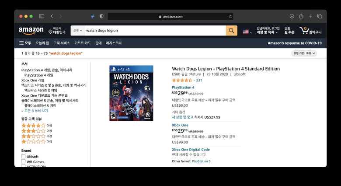Open 반품 & 주문

[289, 31]
